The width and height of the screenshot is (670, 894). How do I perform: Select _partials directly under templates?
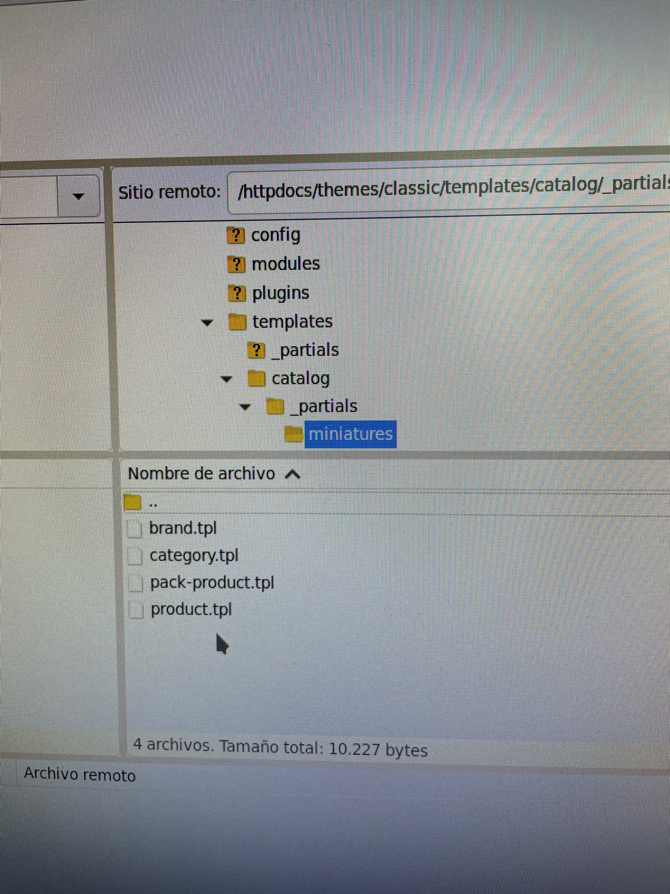coord(305,350)
